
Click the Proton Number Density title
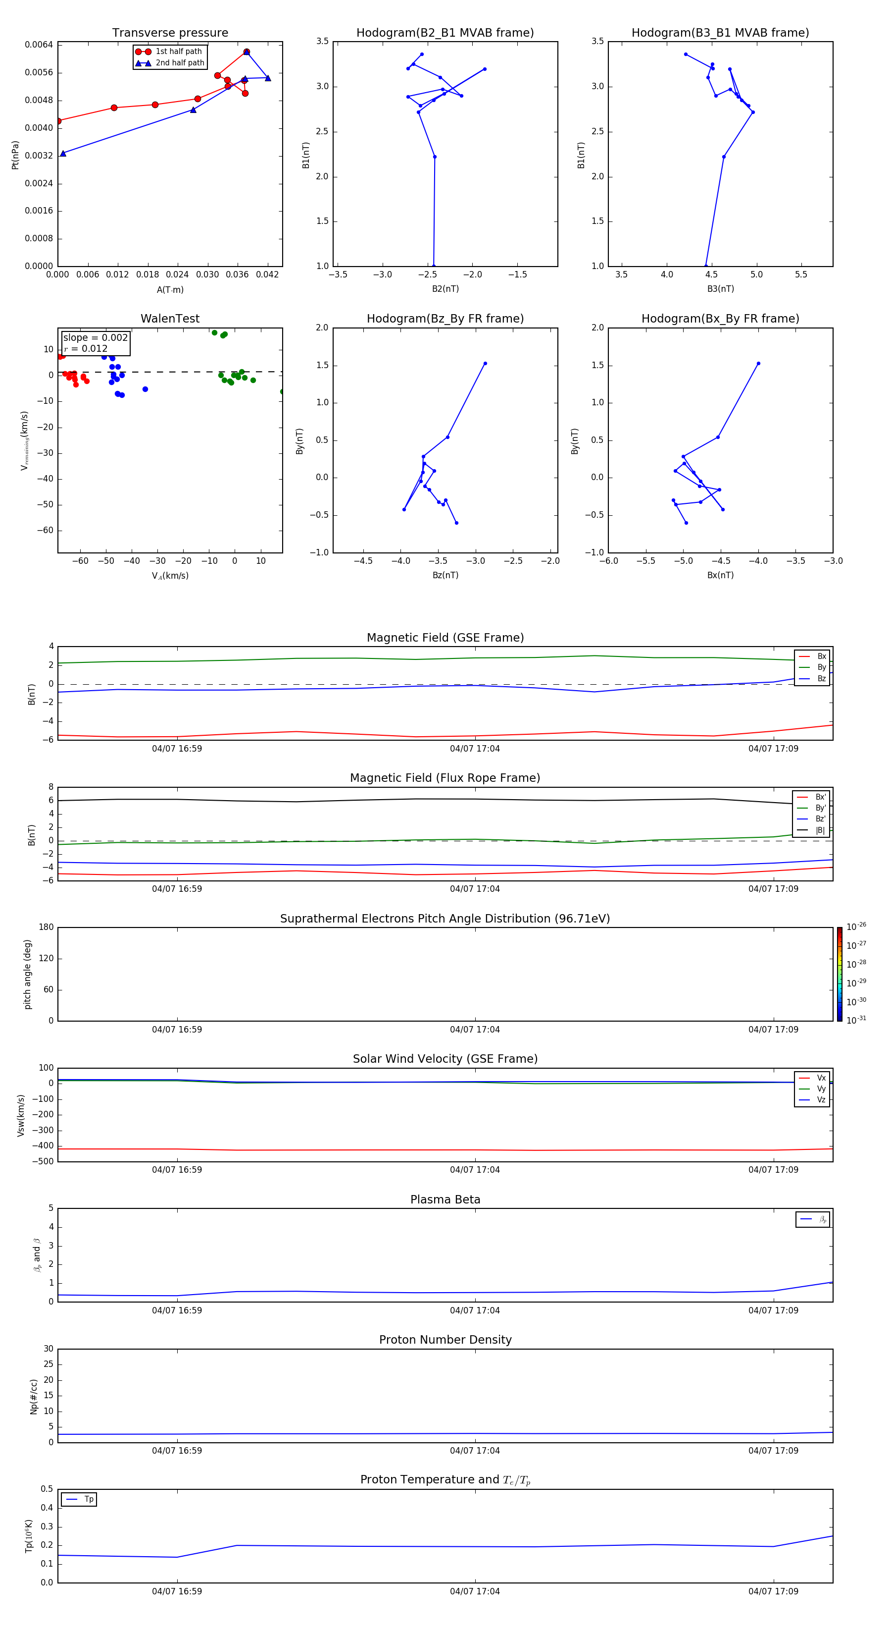coord(445,1340)
